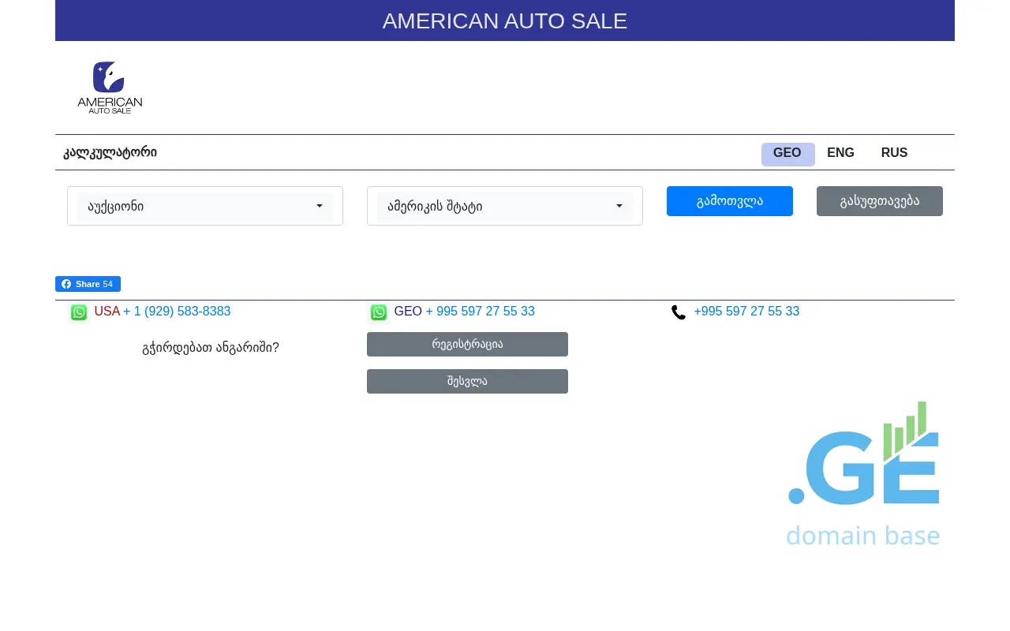This screenshot has width=1010, height=631.
Task: Click the black phone handset icon
Action: pos(679,312)
